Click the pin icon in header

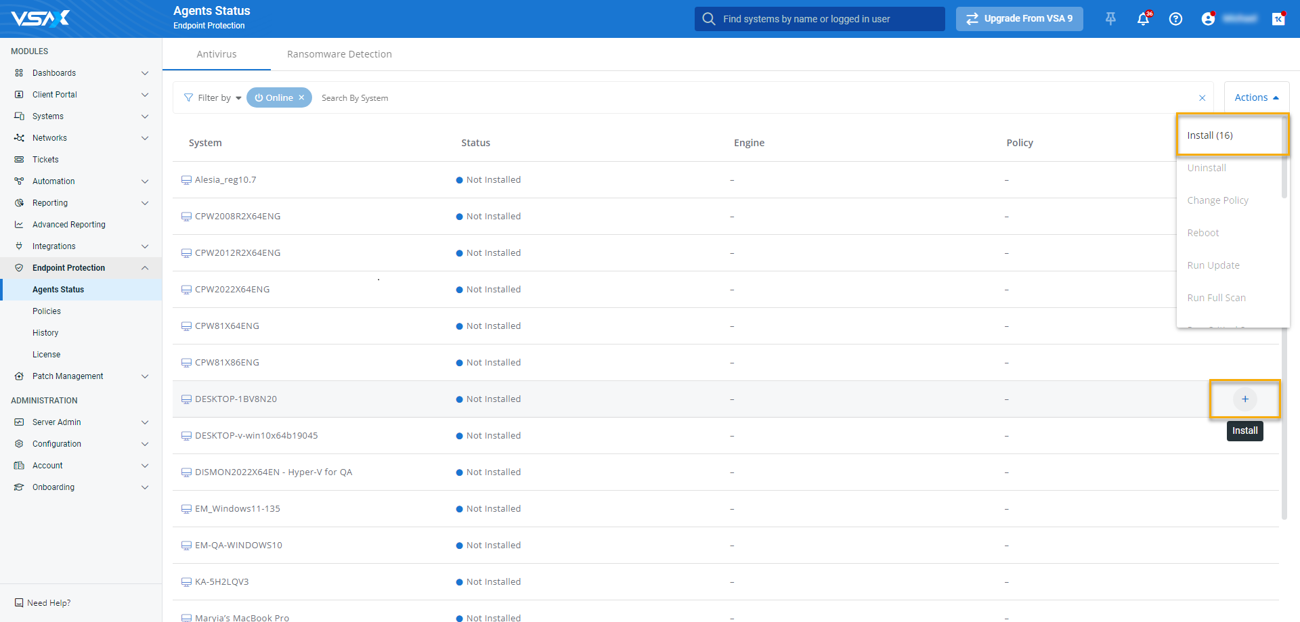pos(1110,19)
